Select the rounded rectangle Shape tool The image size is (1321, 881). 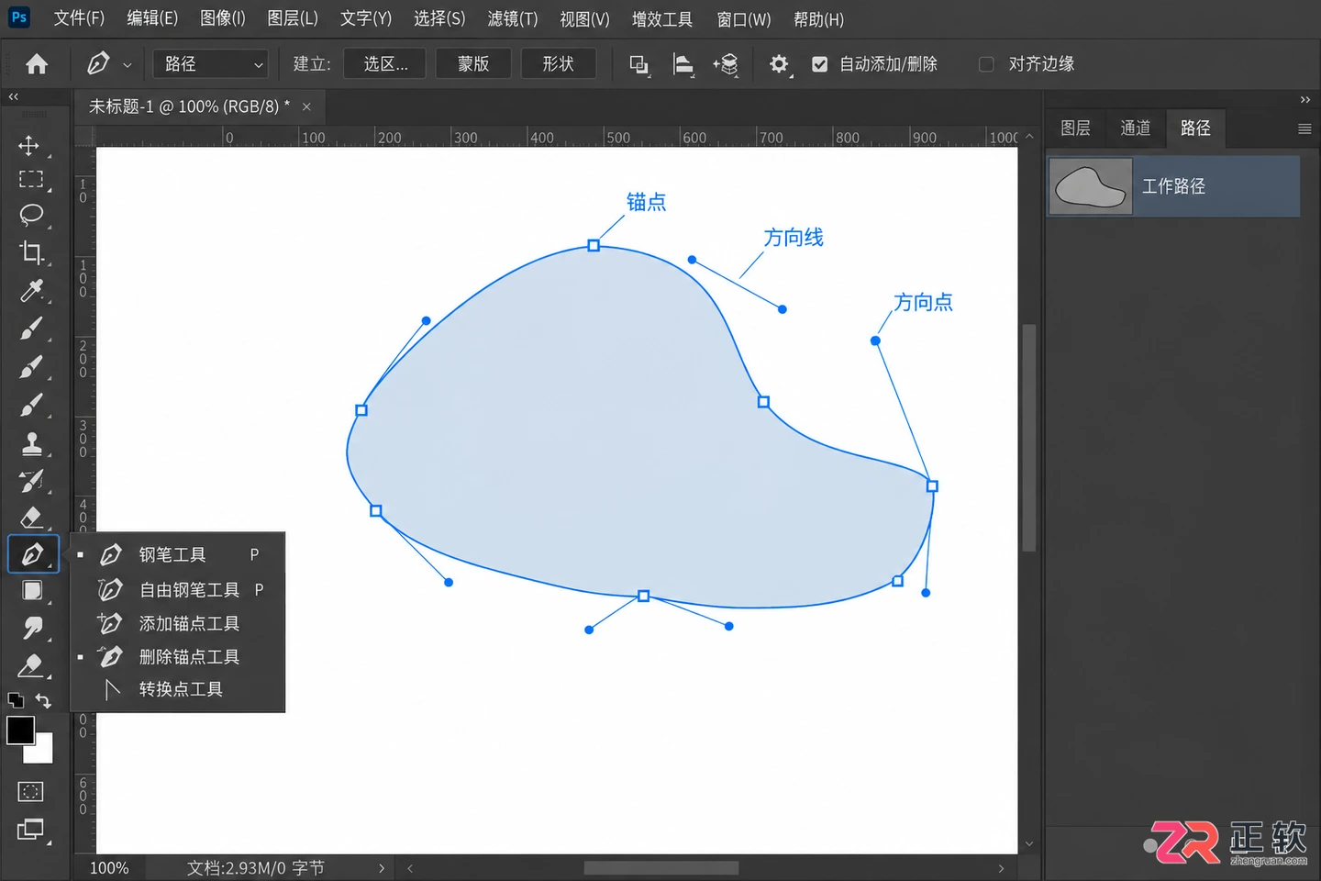[32, 590]
